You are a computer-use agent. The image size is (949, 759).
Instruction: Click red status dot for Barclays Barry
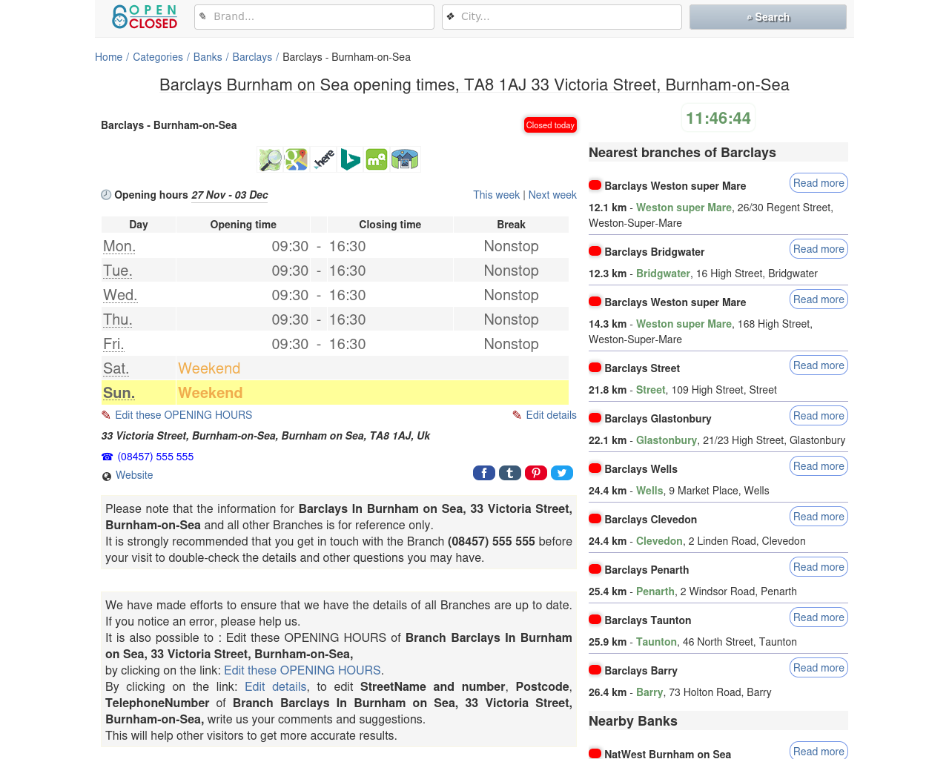pyautogui.click(x=595, y=670)
